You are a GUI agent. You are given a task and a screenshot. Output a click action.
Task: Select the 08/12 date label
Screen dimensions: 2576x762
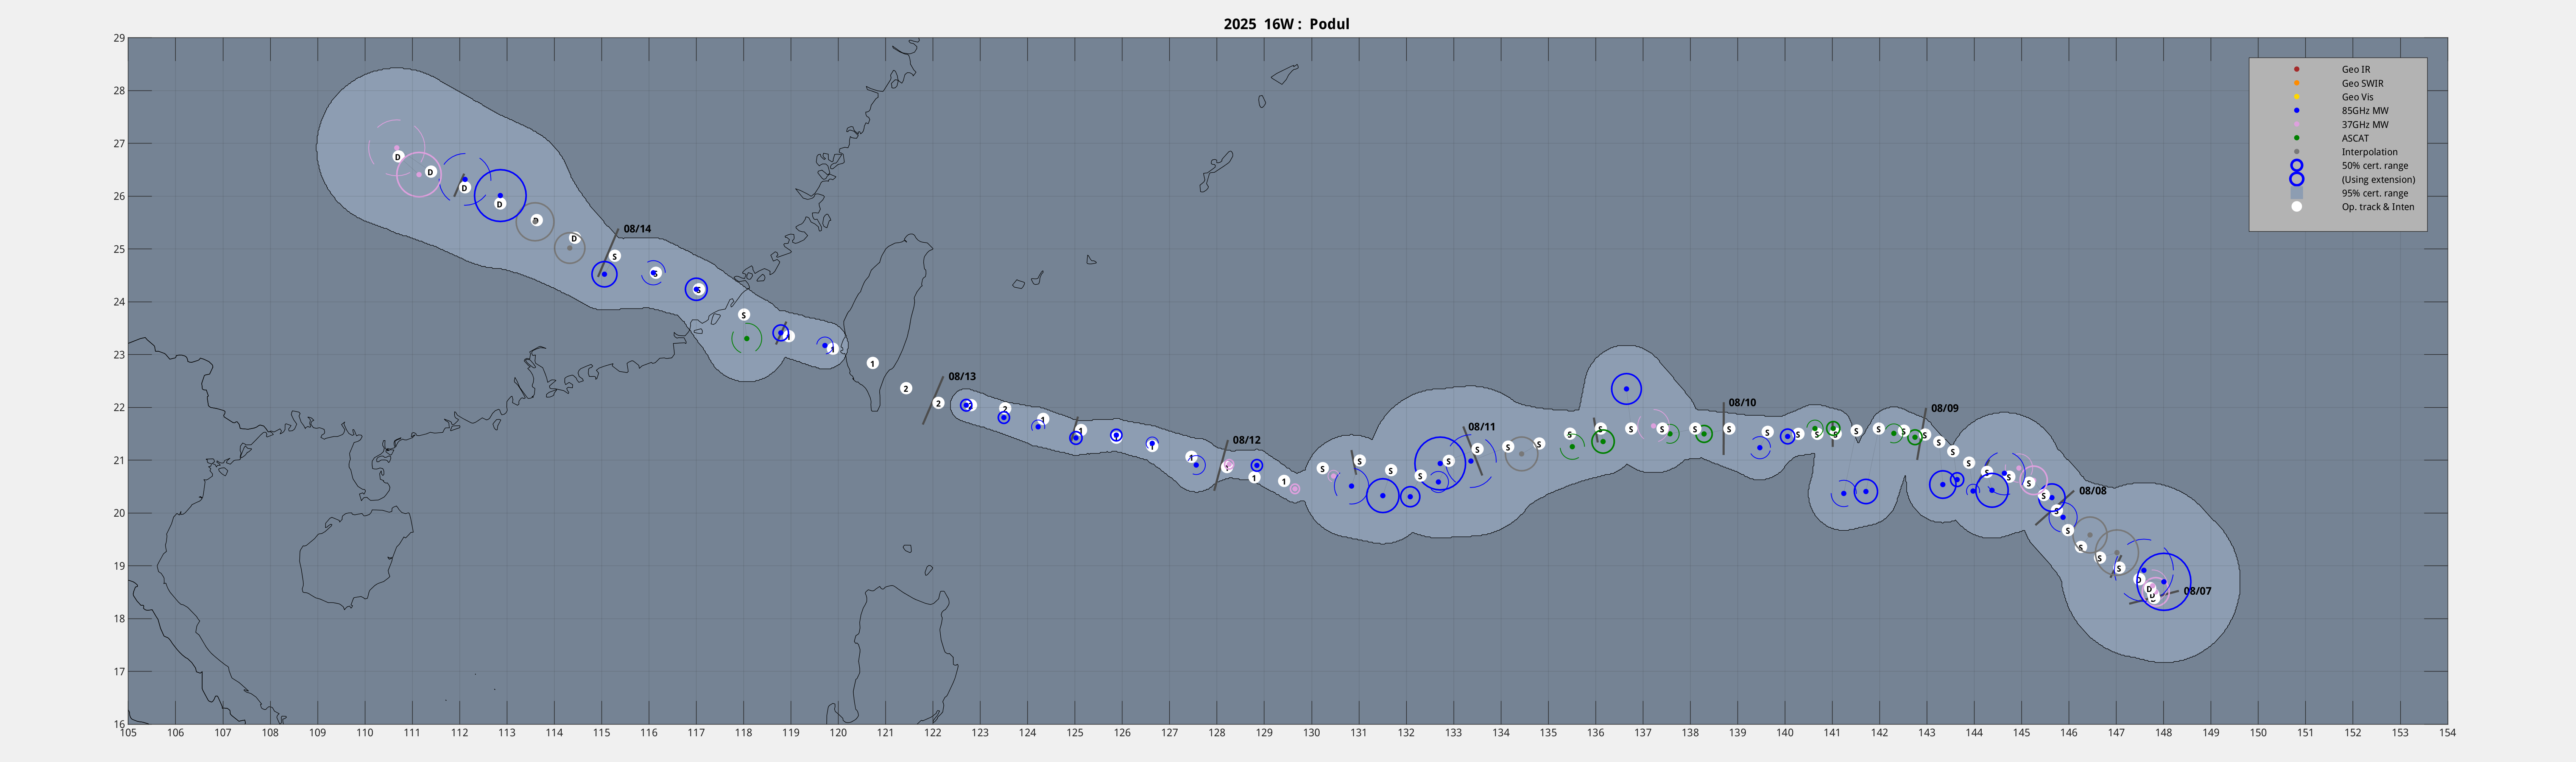[x=1246, y=440]
